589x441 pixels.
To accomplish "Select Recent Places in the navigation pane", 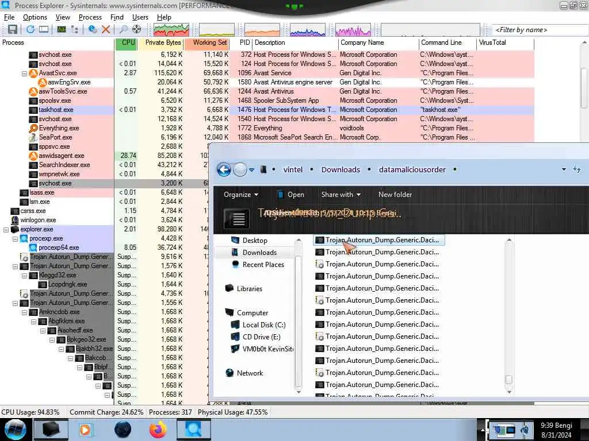I will (x=258, y=264).
